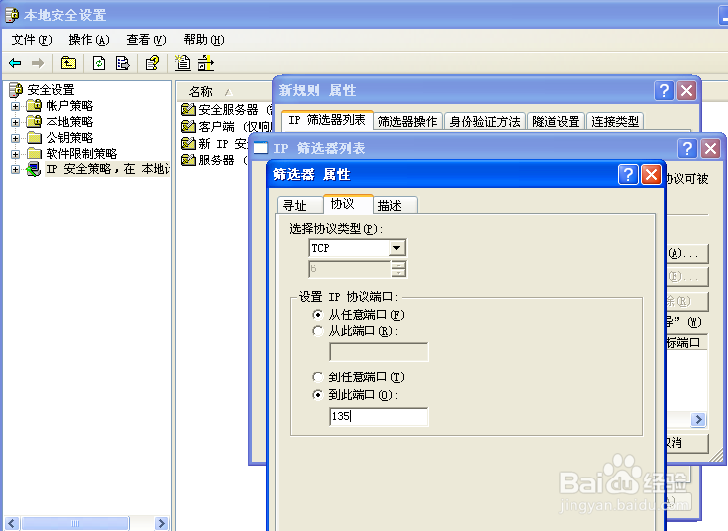This screenshot has width=728, height=531.
Task: Open the TCP protocol type dropdown
Action: coord(397,248)
